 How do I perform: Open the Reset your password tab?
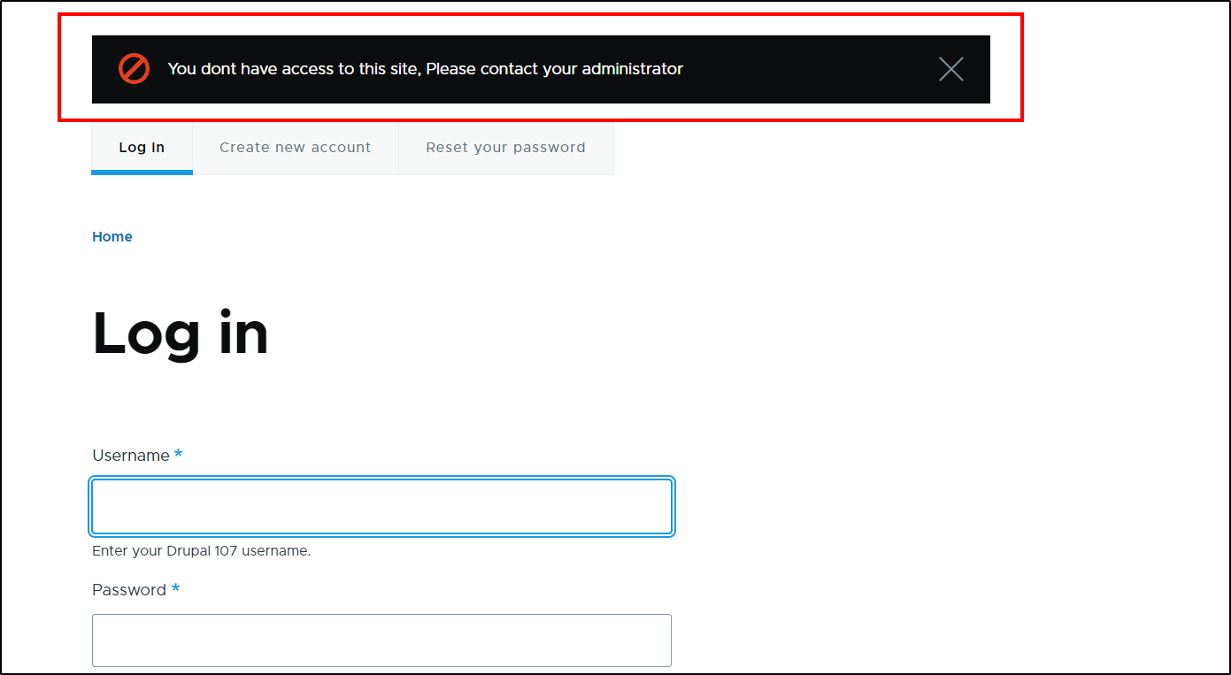click(x=505, y=147)
